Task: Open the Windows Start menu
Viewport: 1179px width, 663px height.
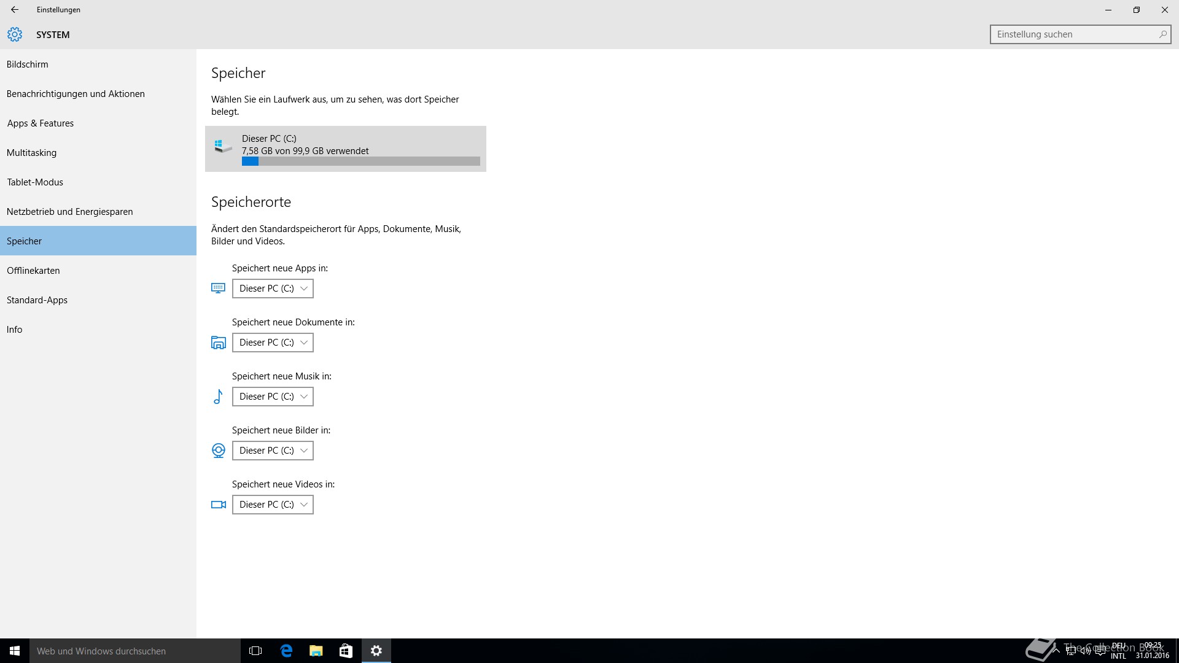Action: click(x=15, y=651)
